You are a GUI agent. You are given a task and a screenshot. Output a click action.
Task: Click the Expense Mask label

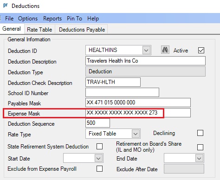tap(24, 114)
